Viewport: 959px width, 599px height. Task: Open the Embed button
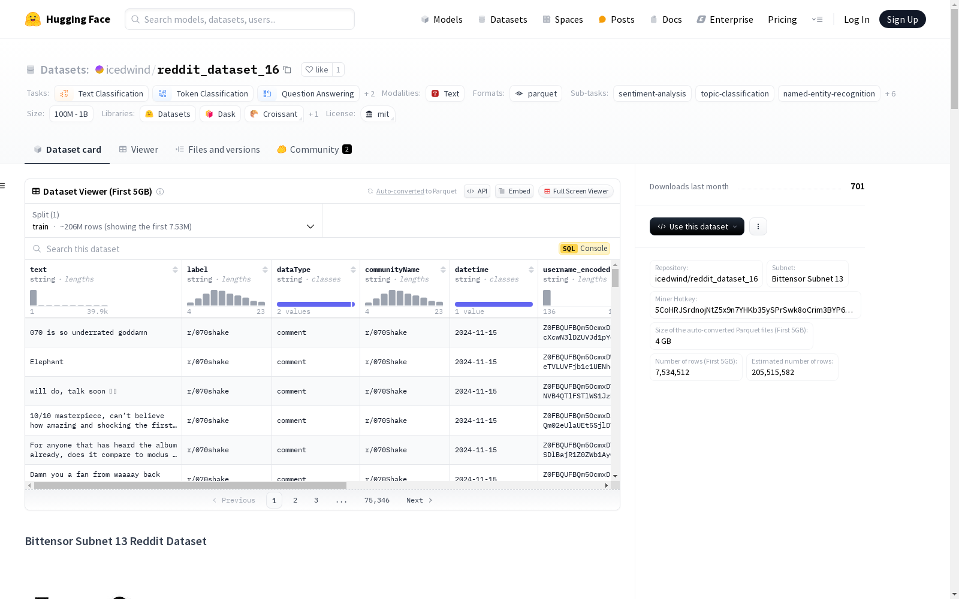[x=514, y=191]
